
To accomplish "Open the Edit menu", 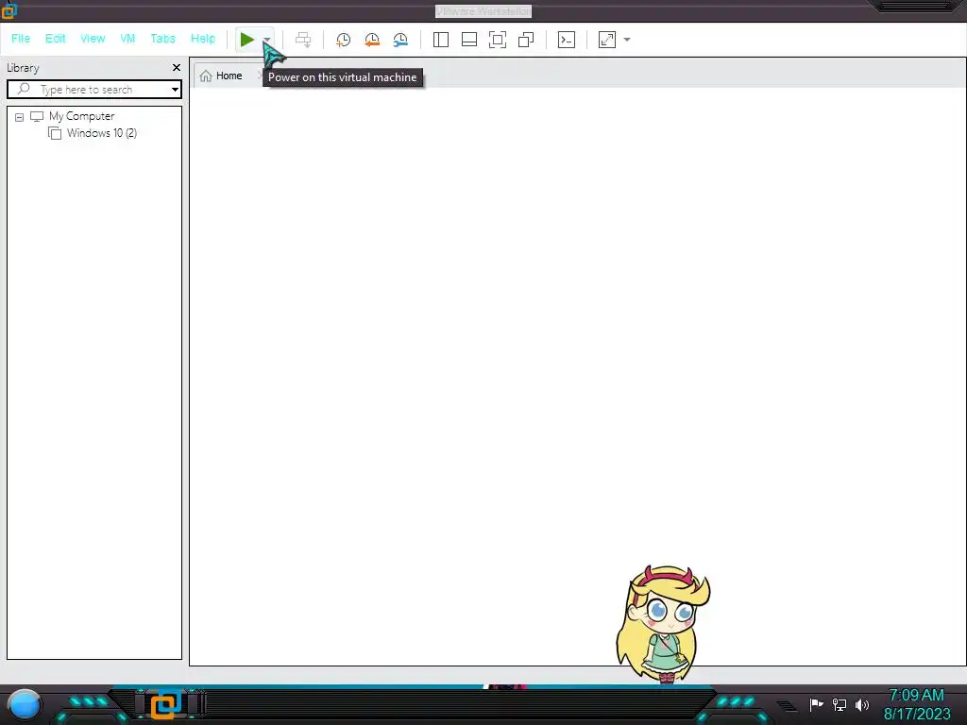I will 55,38.
